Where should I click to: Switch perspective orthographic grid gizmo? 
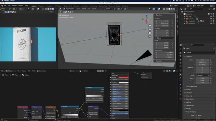[x=150, y=36]
